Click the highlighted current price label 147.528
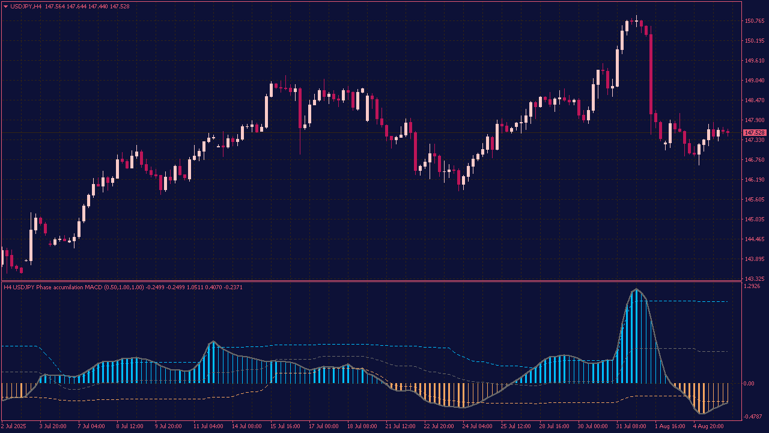769x433 pixels. coord(755,132)
